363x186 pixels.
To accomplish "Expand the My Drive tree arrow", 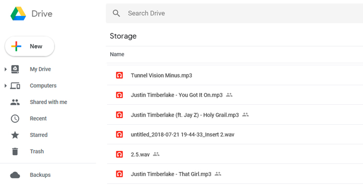I will click(x=6, y=69).
